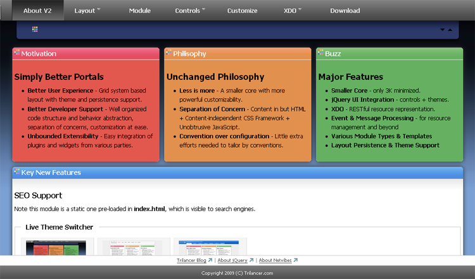The image size is (475, 279).
Task: Select the Download menu item
Action: pyautogui.click(x=345, y=11)
